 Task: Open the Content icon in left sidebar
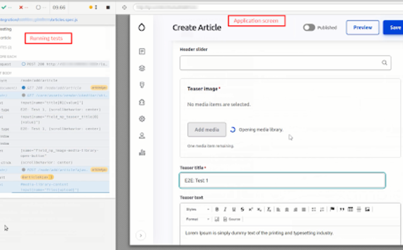[142, 51]
